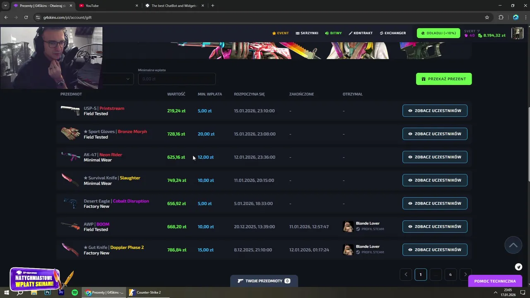The width and height of the screenshot is (530, 298).
Task: Open the Chrome three-dot menu
Action: 525,17
